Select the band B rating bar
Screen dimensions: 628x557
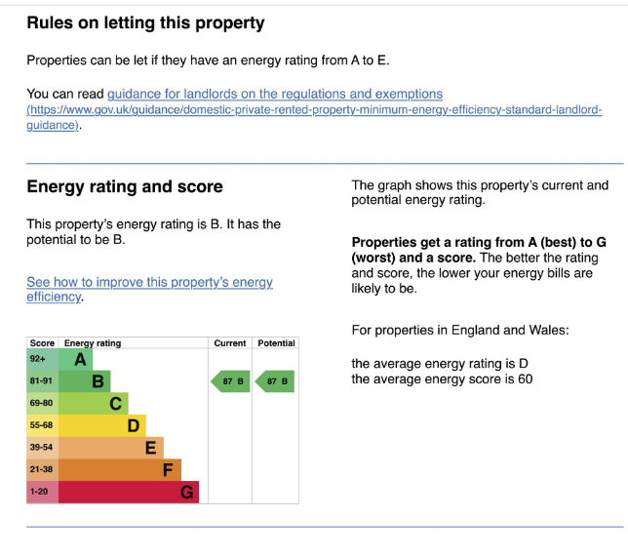(85, 381)
